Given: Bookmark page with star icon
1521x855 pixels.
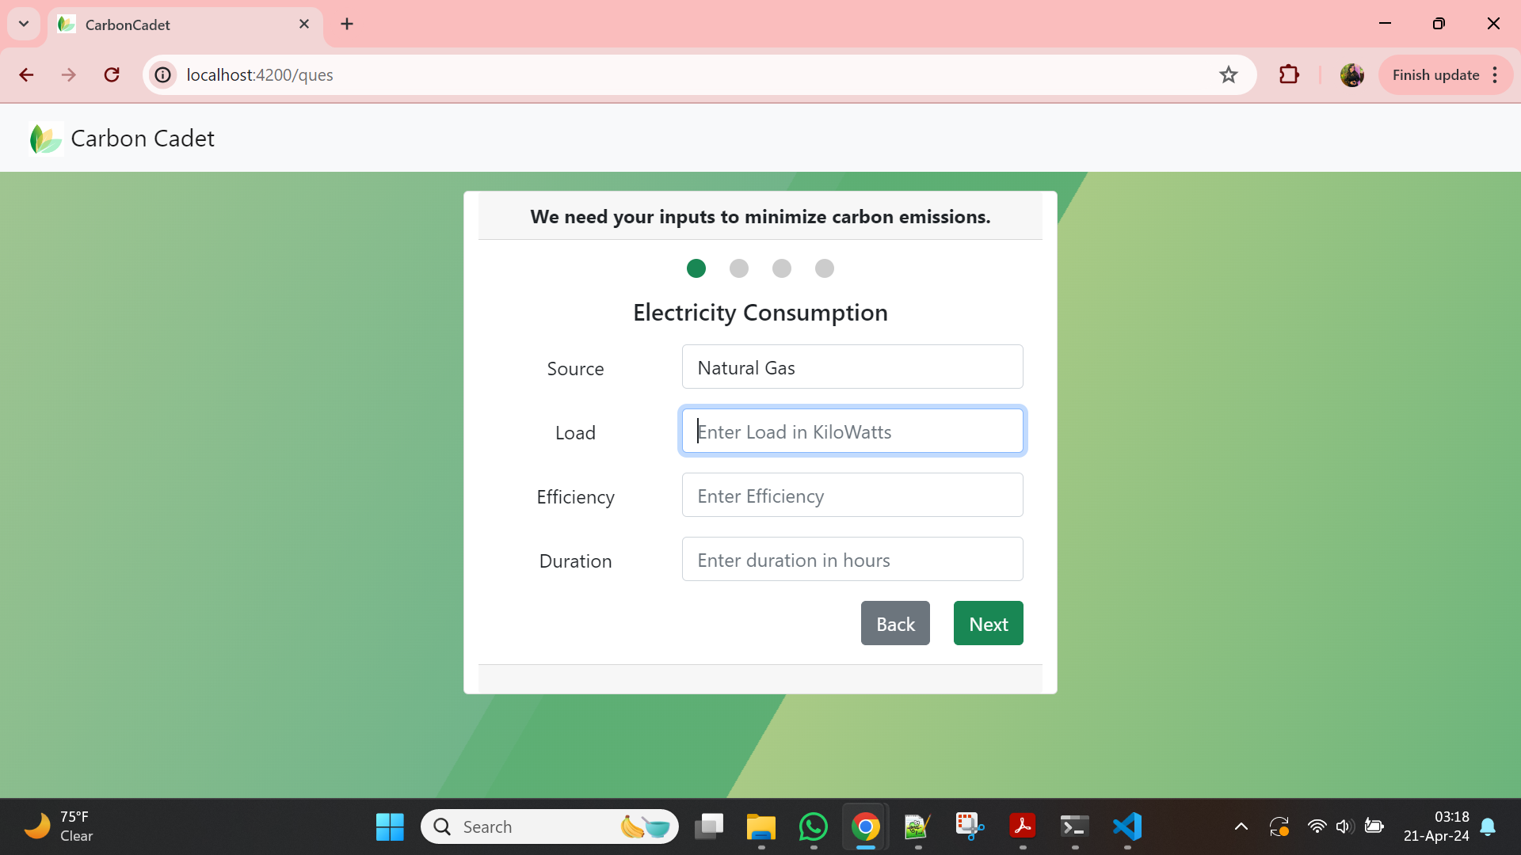Looking at the screenshot, I should click(x=1228, y=74).
